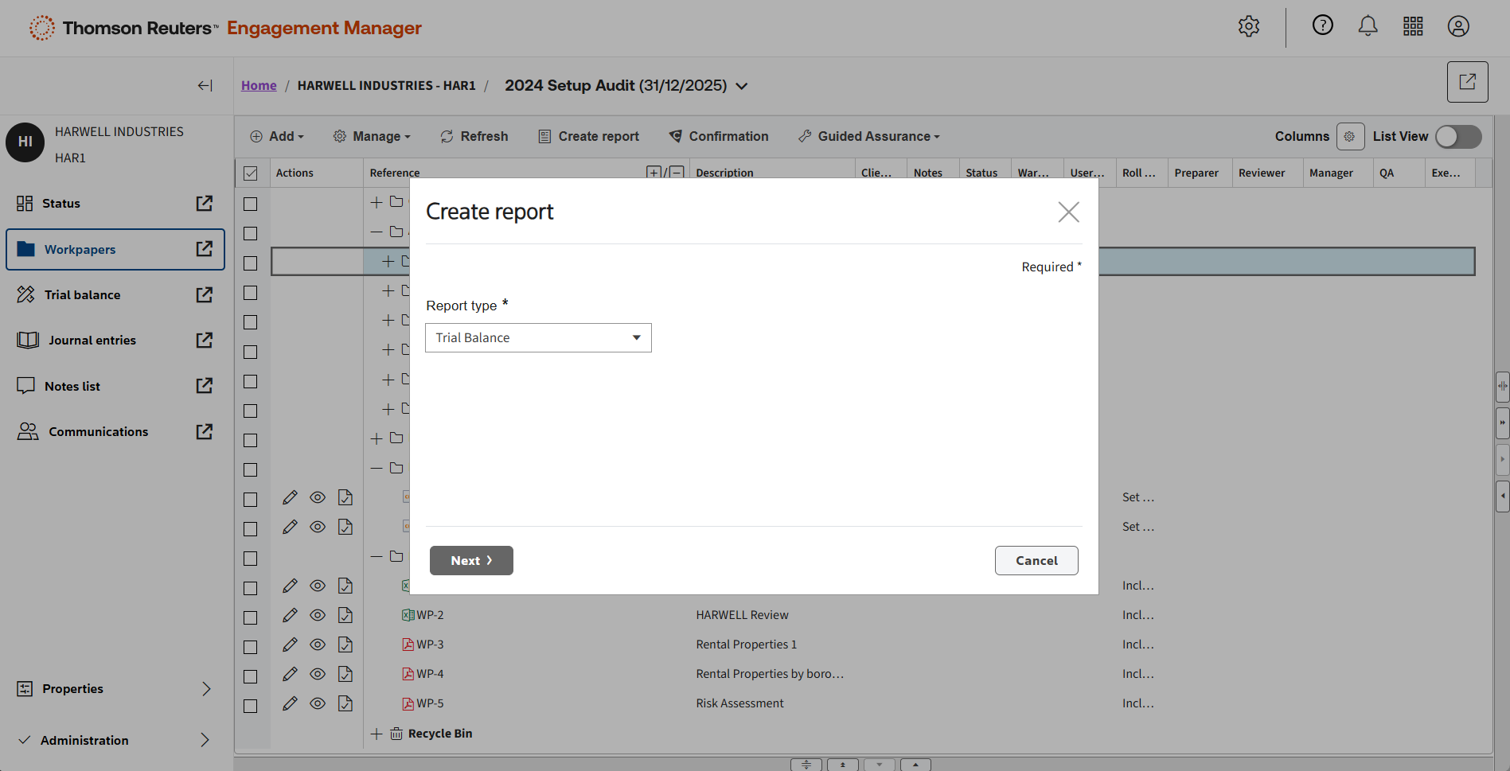Collapse the left sidebar arrow icon
The image size is (1510, 771).
[x=205, y=86]
